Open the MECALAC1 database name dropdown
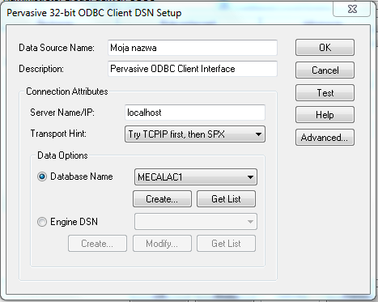 pyautogui.click(x=196, y=177)
